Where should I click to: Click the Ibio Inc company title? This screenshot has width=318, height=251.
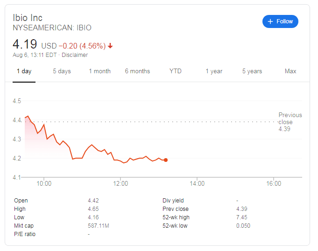[x=28, y=18]
